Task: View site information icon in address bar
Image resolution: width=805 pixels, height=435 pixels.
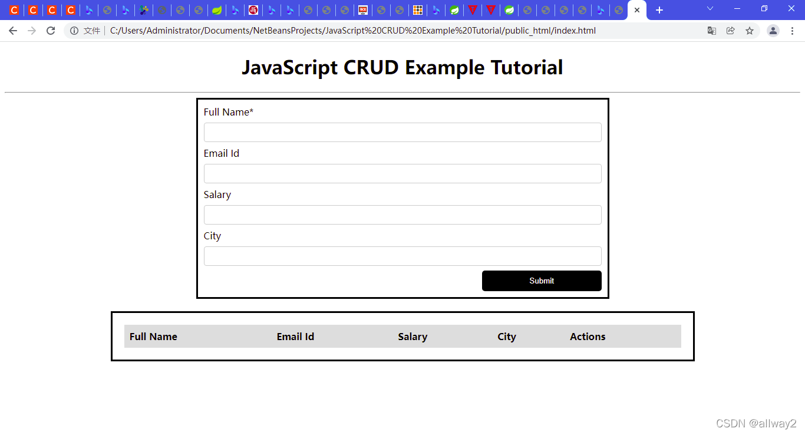Action: [x=74, y=31]
